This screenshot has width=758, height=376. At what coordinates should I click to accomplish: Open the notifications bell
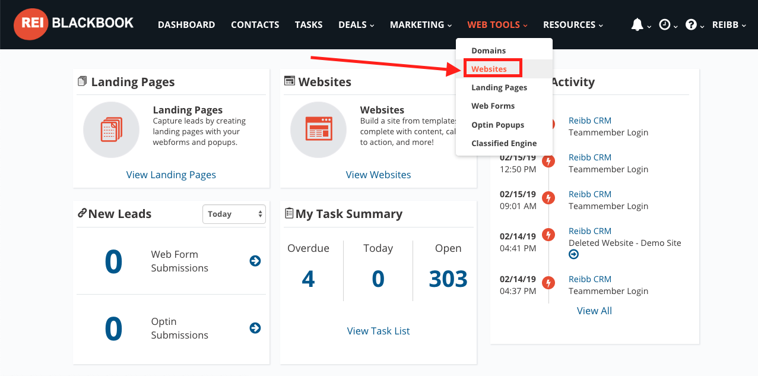click(x=638, y=24)
